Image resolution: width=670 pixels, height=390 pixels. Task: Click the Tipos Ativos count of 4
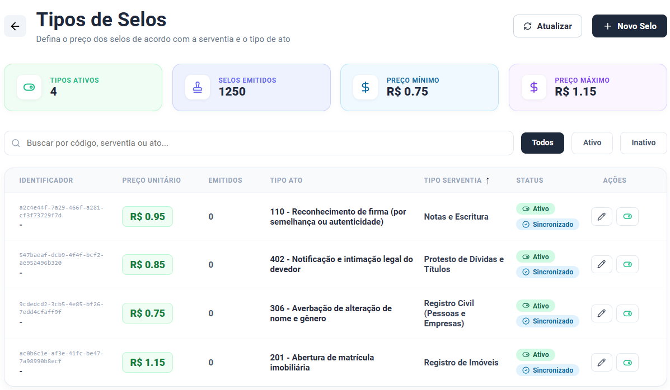(53, 92)
